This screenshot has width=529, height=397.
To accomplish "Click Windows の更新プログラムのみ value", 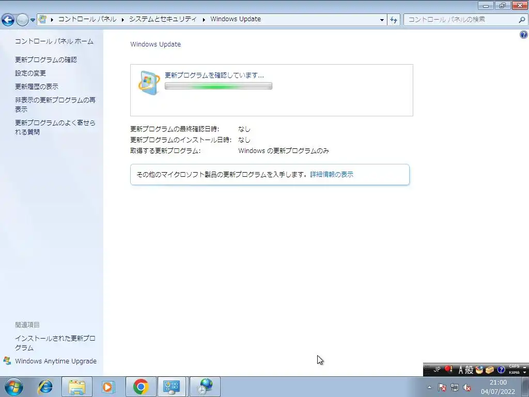I will pos(284,151).
